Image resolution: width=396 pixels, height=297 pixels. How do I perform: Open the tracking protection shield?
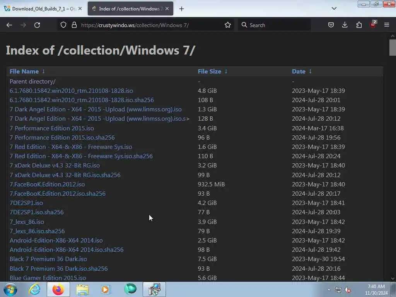pyautogui.click(x=63, y=25)
